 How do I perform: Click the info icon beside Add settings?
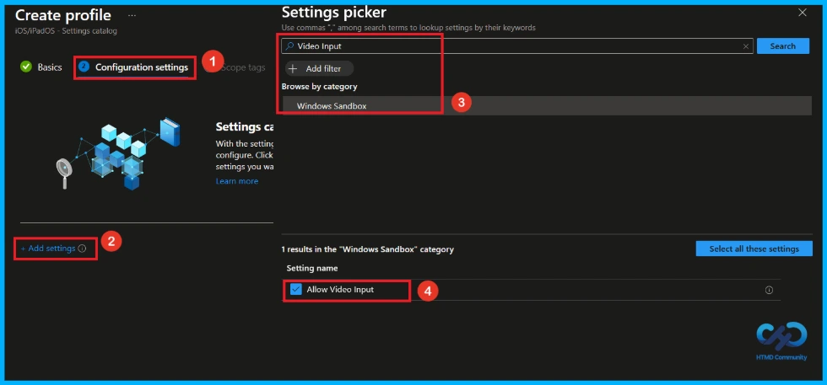point(82,249)
